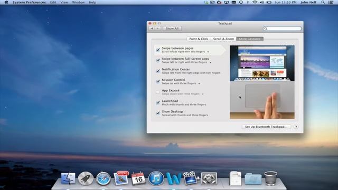Expand Swipe between pages finger options
This screenshot has height=190, width=338.
[208, 52]
